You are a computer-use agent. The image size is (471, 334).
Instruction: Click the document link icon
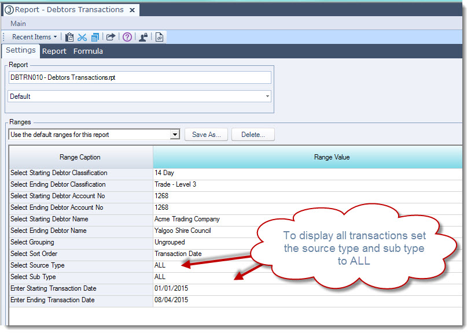click(159, 37)
